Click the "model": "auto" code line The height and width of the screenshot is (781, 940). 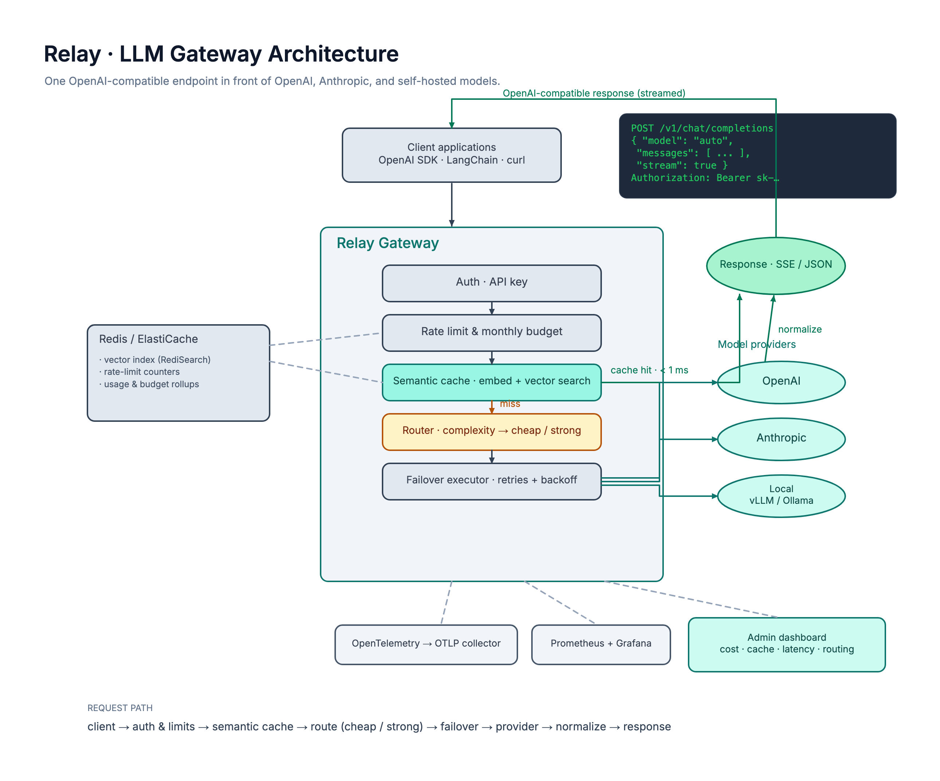point(682,141)
